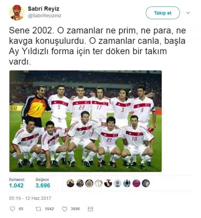This screenshot has height=218, width=201.
Task: Click the envelope direct message icon
Action: click(90, 209)
